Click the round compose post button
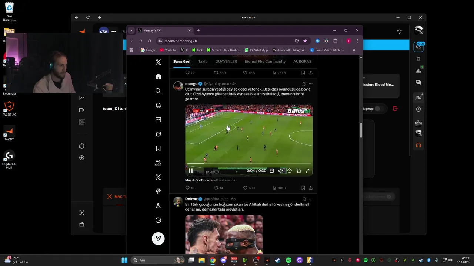Viewport: 474px width, 266px height. click(x=158, y=239)
